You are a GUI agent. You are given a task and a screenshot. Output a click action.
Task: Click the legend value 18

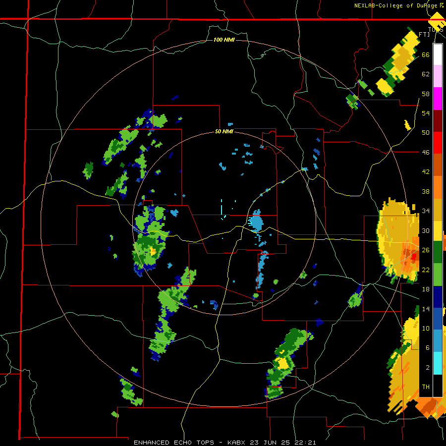coord(426,289)
